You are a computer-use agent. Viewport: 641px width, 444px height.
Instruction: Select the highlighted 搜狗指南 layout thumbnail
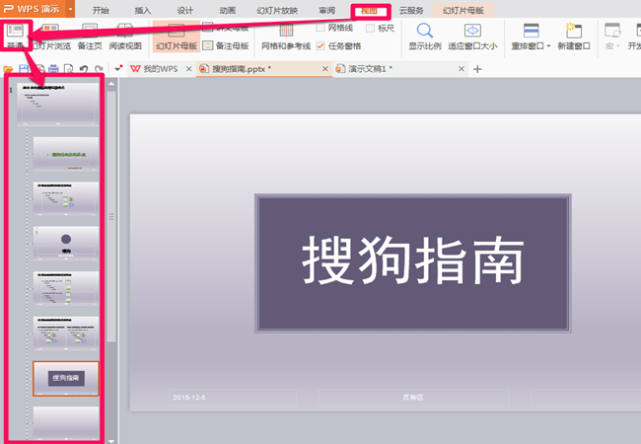(66, 378)
